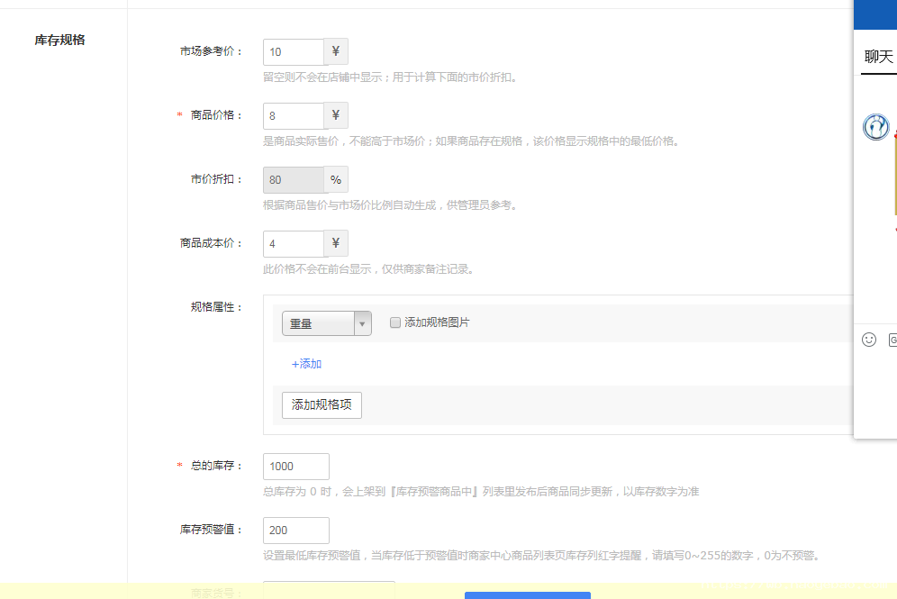897x599 pixels.
Task: Click the 市场参考价 label
Action: [x=211, y=51]
